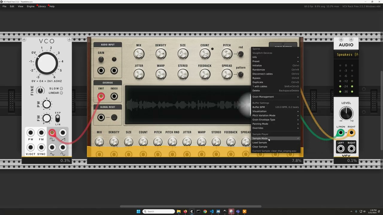383x215 pixels.
Task: Click the PITCH RND attenuator knob
Action: click(172, 142)
